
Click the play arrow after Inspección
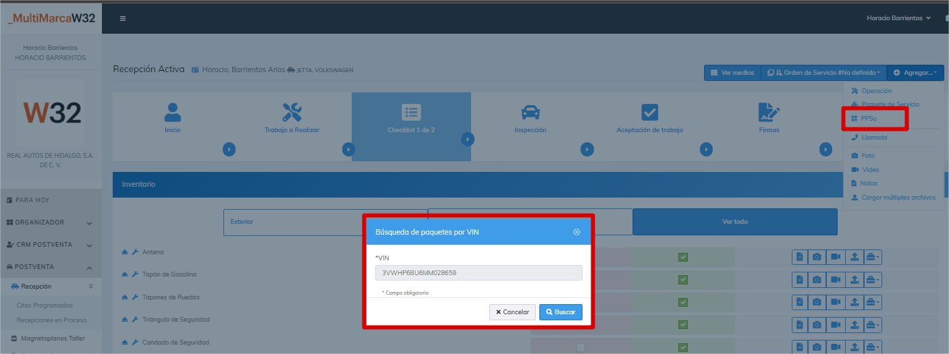point(587,149)
